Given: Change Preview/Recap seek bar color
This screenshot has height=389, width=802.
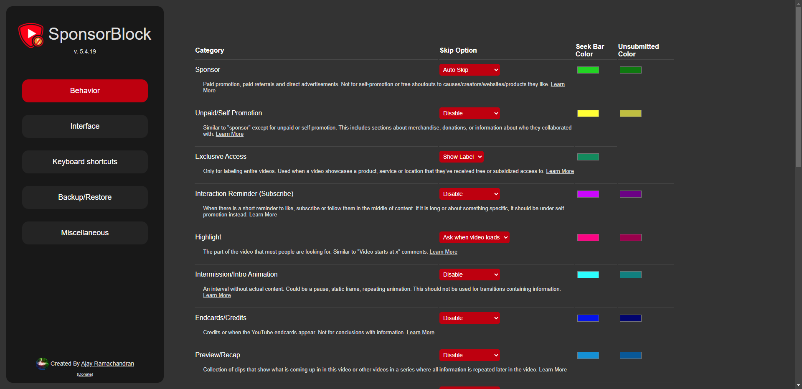Looking at the screenshot, I should coord(588,356).
